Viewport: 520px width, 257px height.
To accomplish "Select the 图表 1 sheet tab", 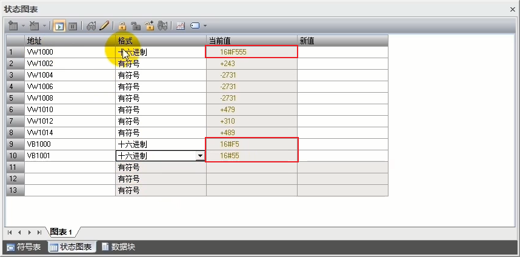I will (62, 232).
